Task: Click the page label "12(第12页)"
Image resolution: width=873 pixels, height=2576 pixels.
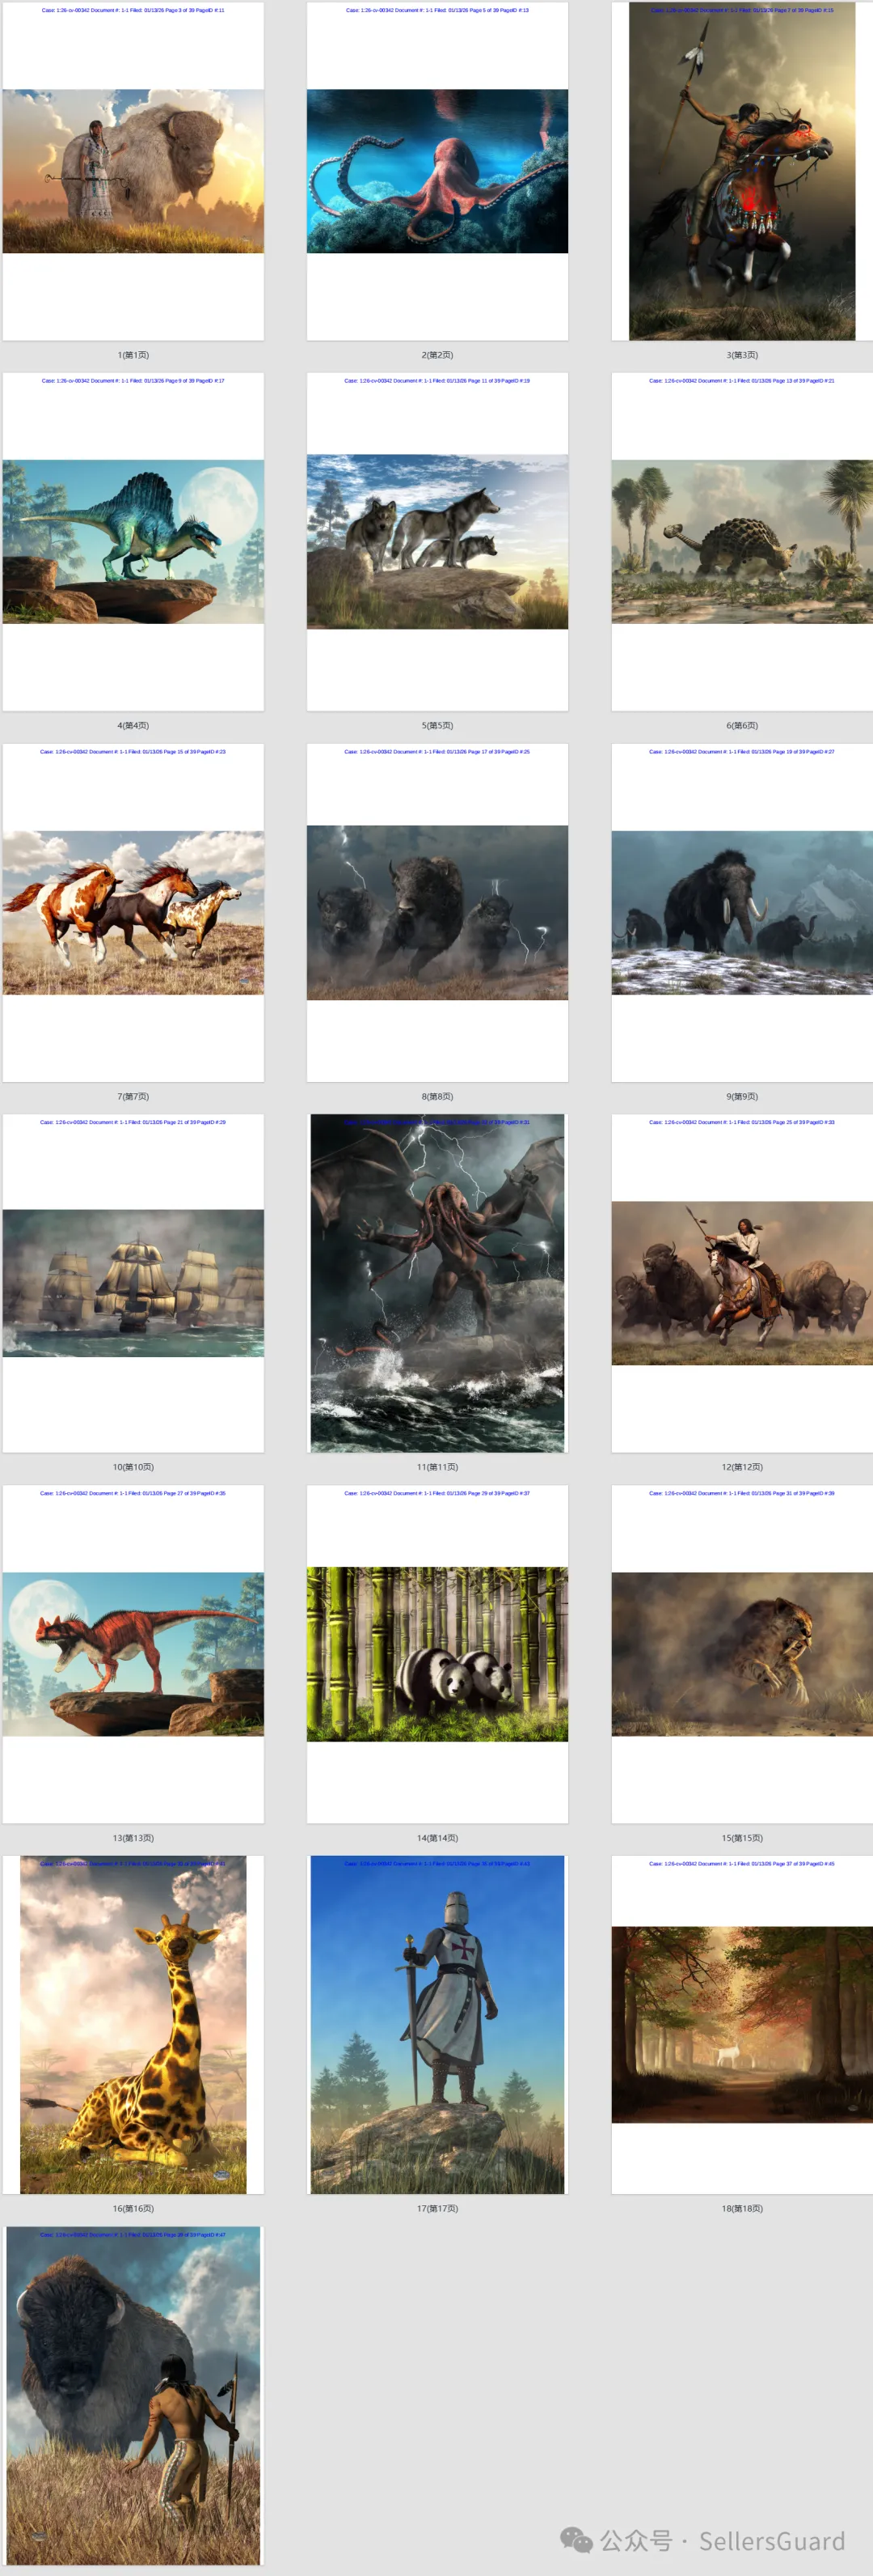Action: tap(742, 1467)
